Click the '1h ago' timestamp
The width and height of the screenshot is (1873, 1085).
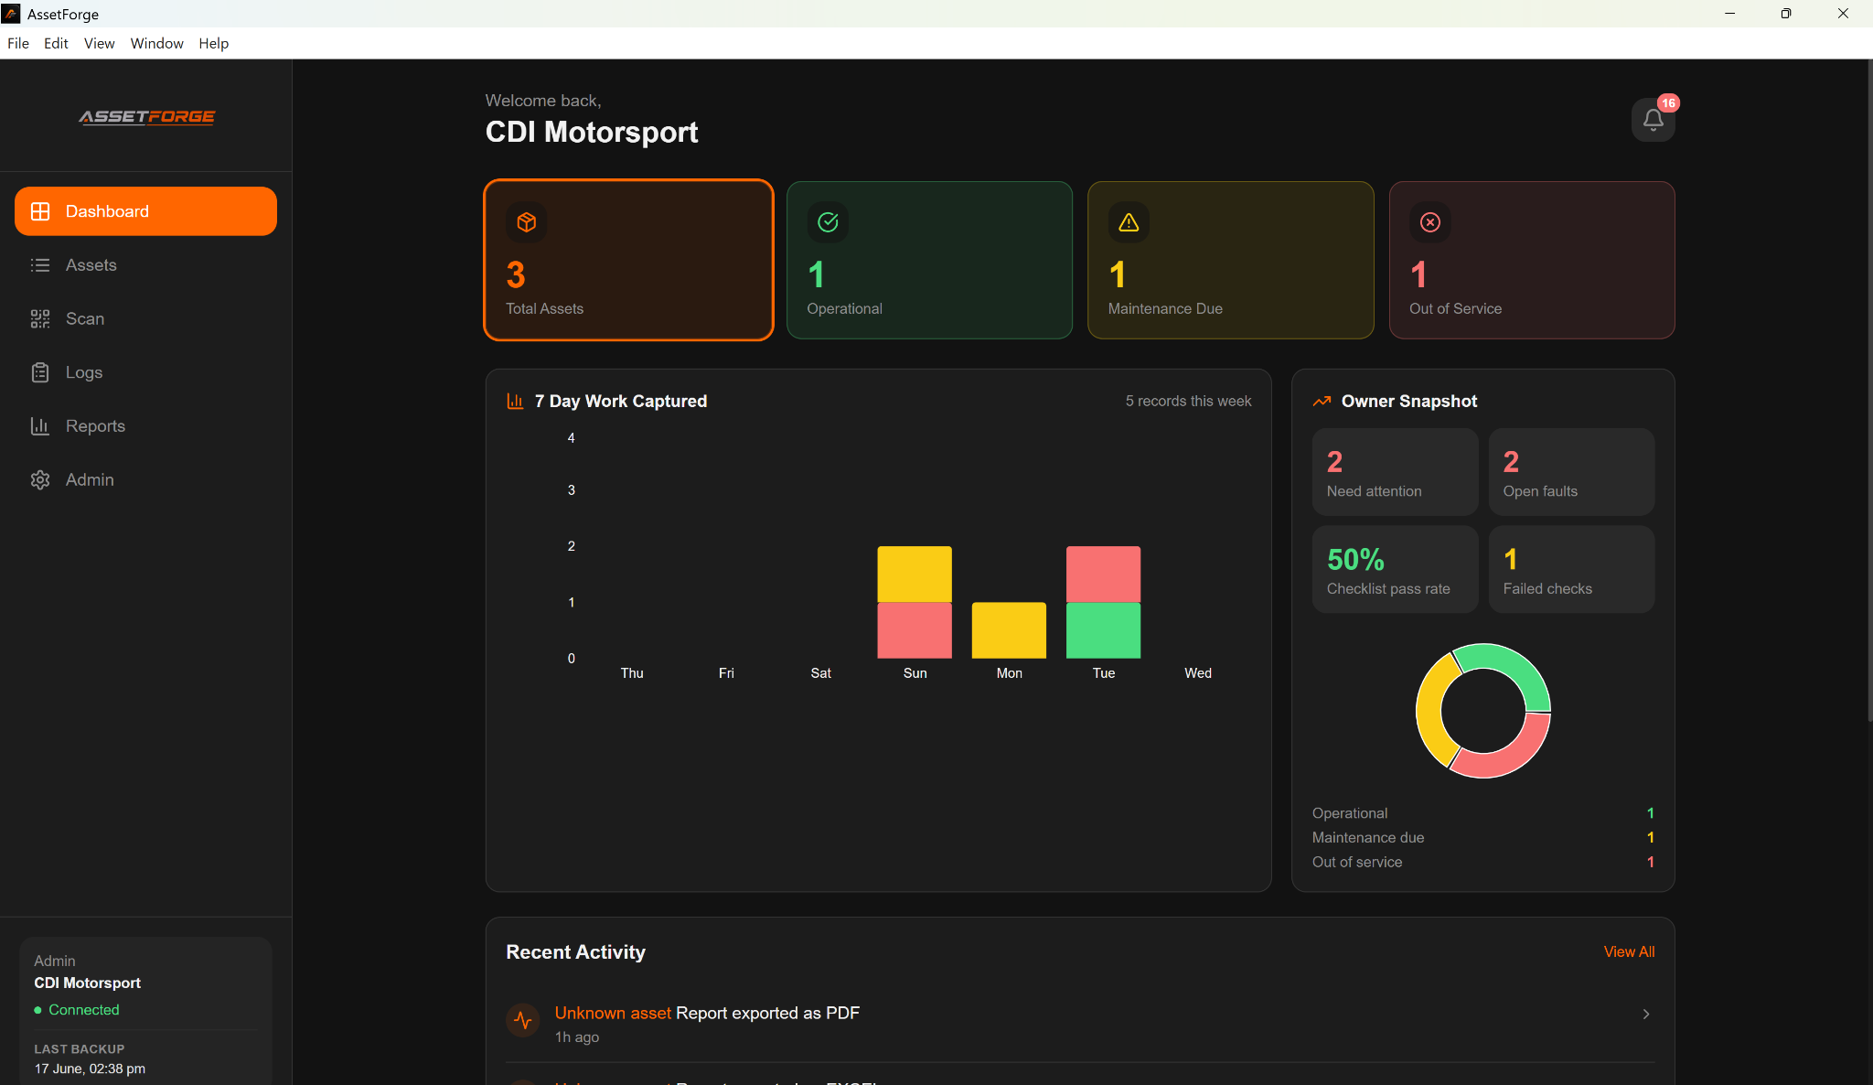[577, 1037]
